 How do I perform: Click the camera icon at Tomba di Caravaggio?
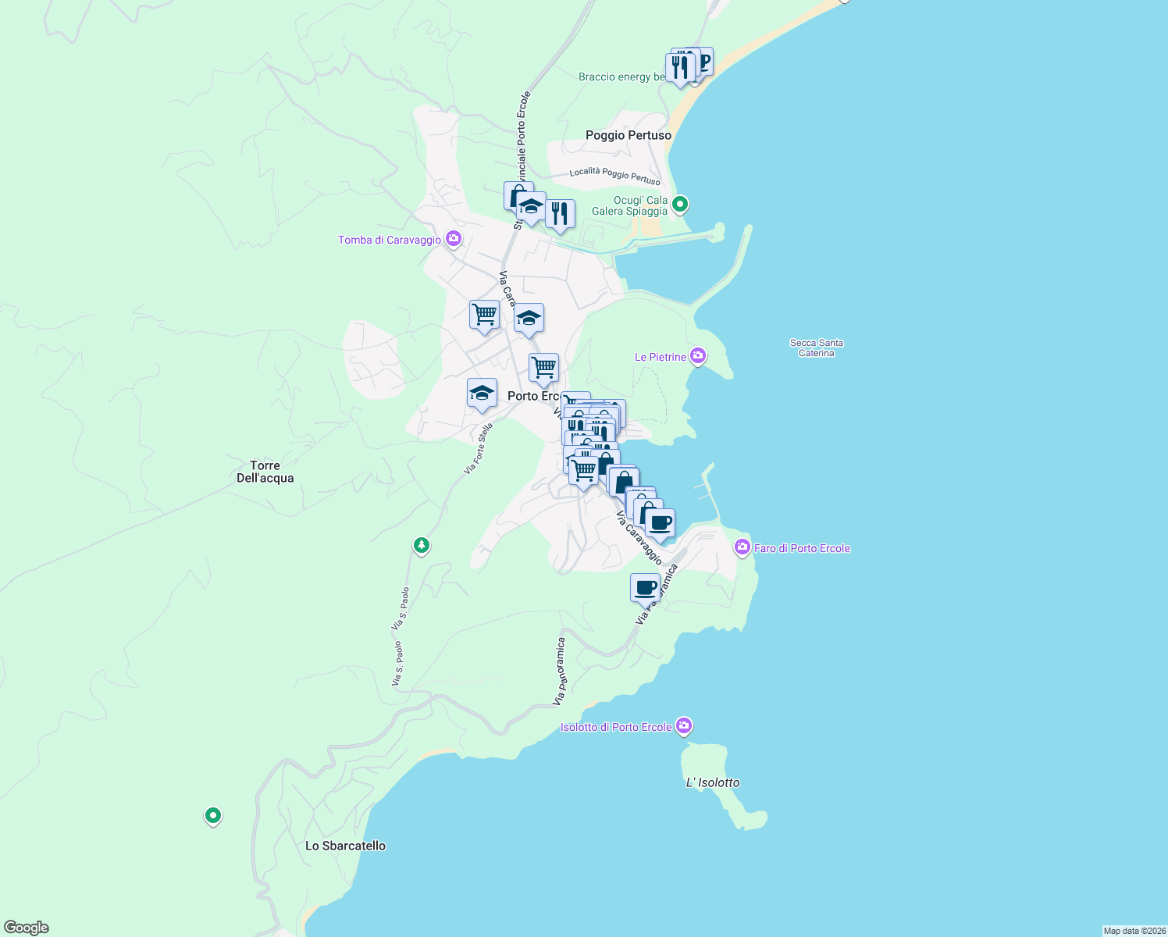[x=453, y=237]
